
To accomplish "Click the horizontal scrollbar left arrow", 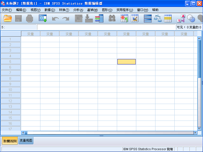I will 23,133.
